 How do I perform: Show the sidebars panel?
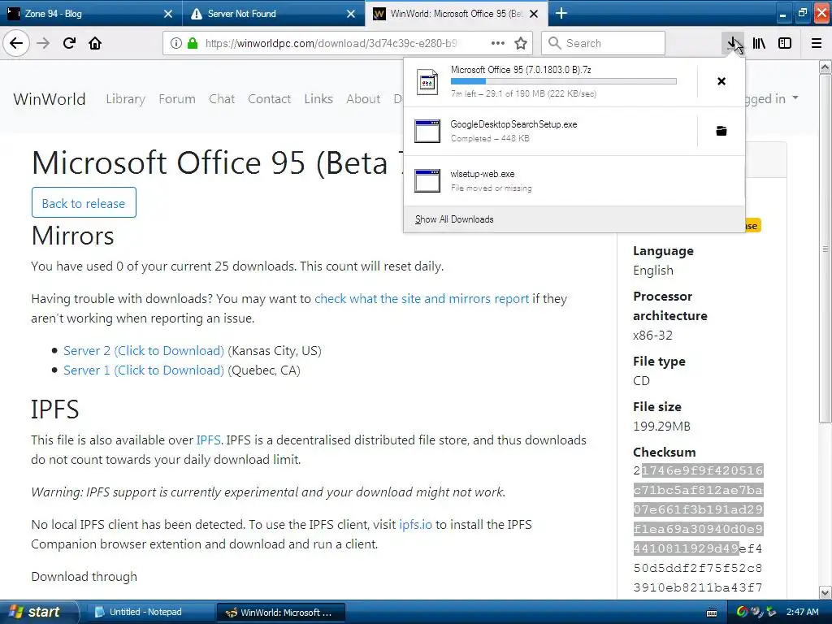pos(785,43)
